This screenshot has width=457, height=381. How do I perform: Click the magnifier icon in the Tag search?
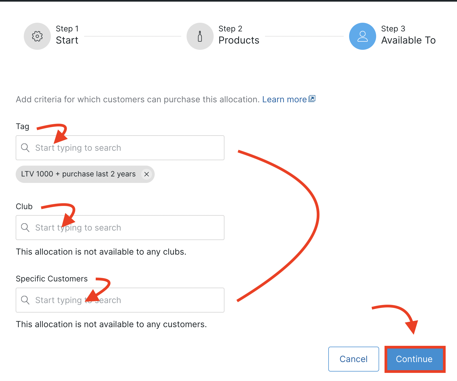[x=25, y=148]
